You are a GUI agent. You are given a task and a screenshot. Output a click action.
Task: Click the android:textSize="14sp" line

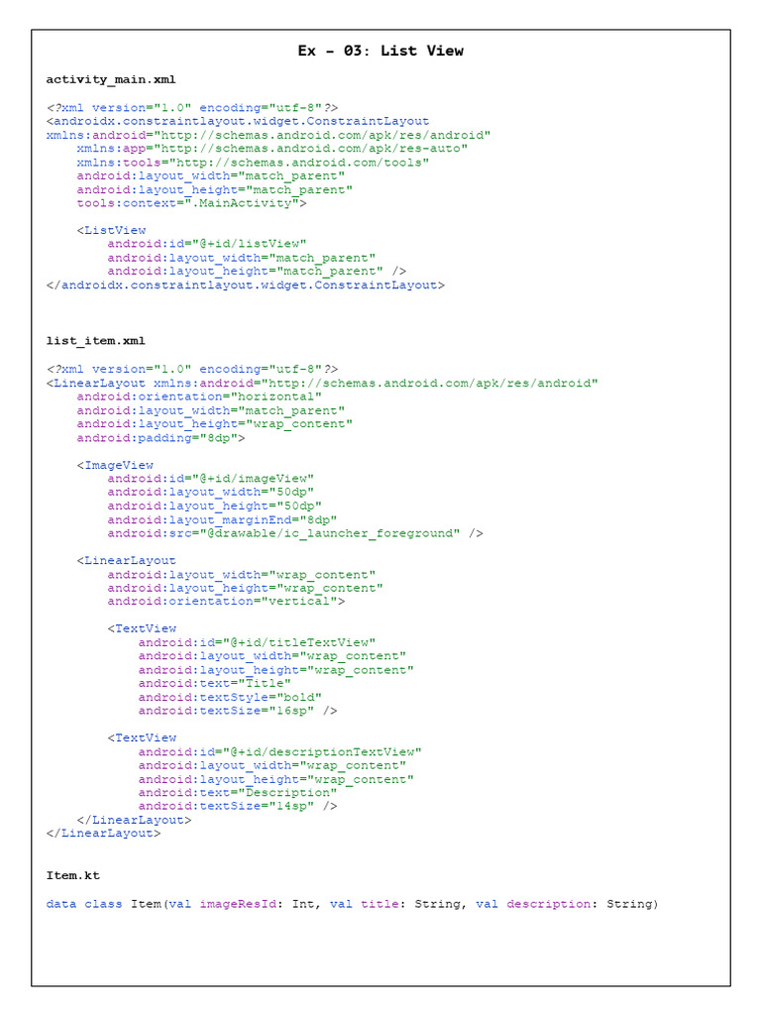click(238, 807)
